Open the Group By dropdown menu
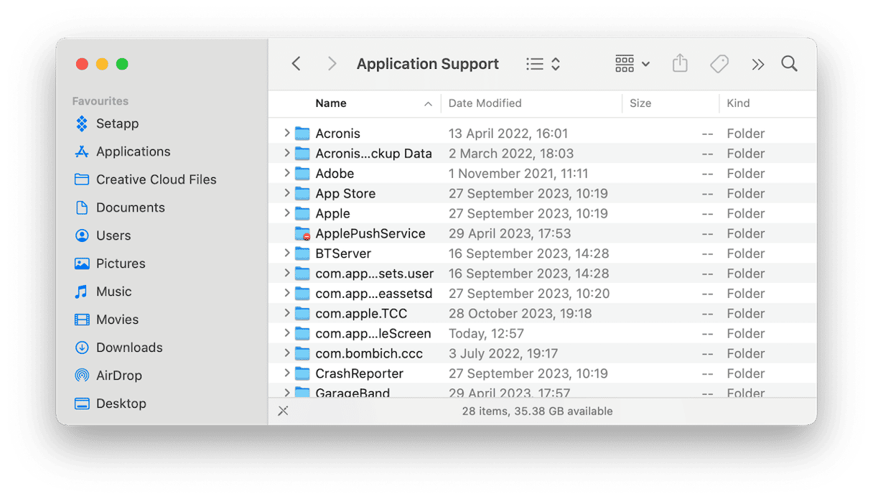Viewport: 873px width, 499px height. pos(632,64)
